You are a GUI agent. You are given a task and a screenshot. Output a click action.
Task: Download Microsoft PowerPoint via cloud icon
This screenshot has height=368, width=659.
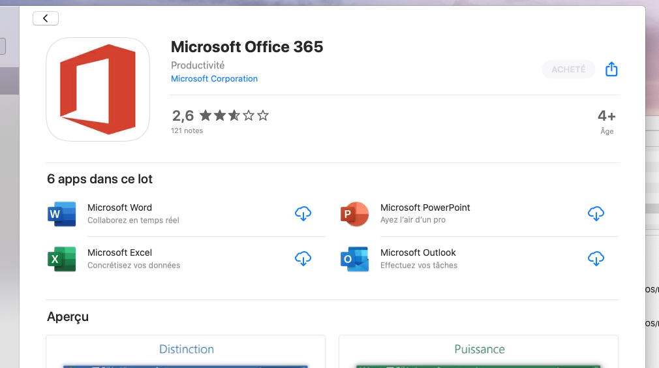pos(596,213)
